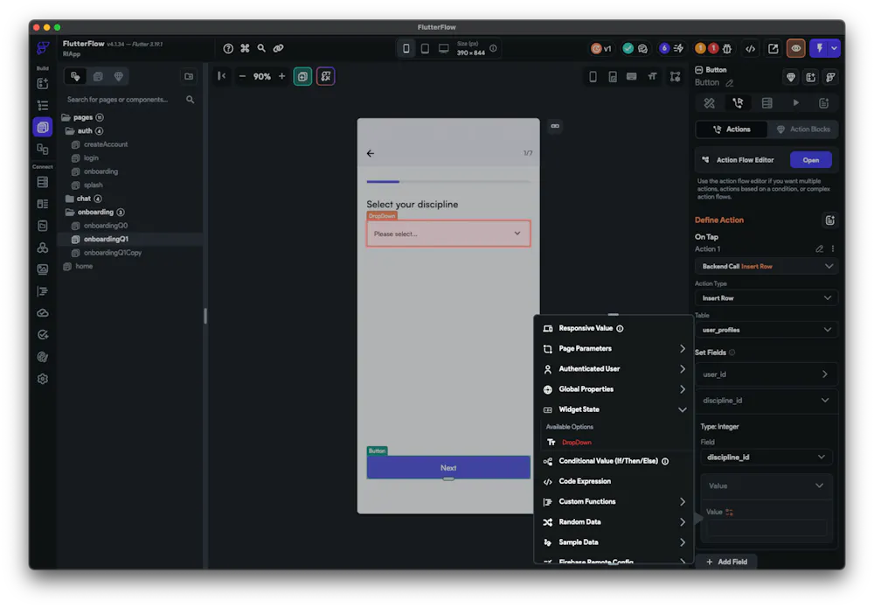
Task: Switch to the Action Blocks tab
Action: 803,129
